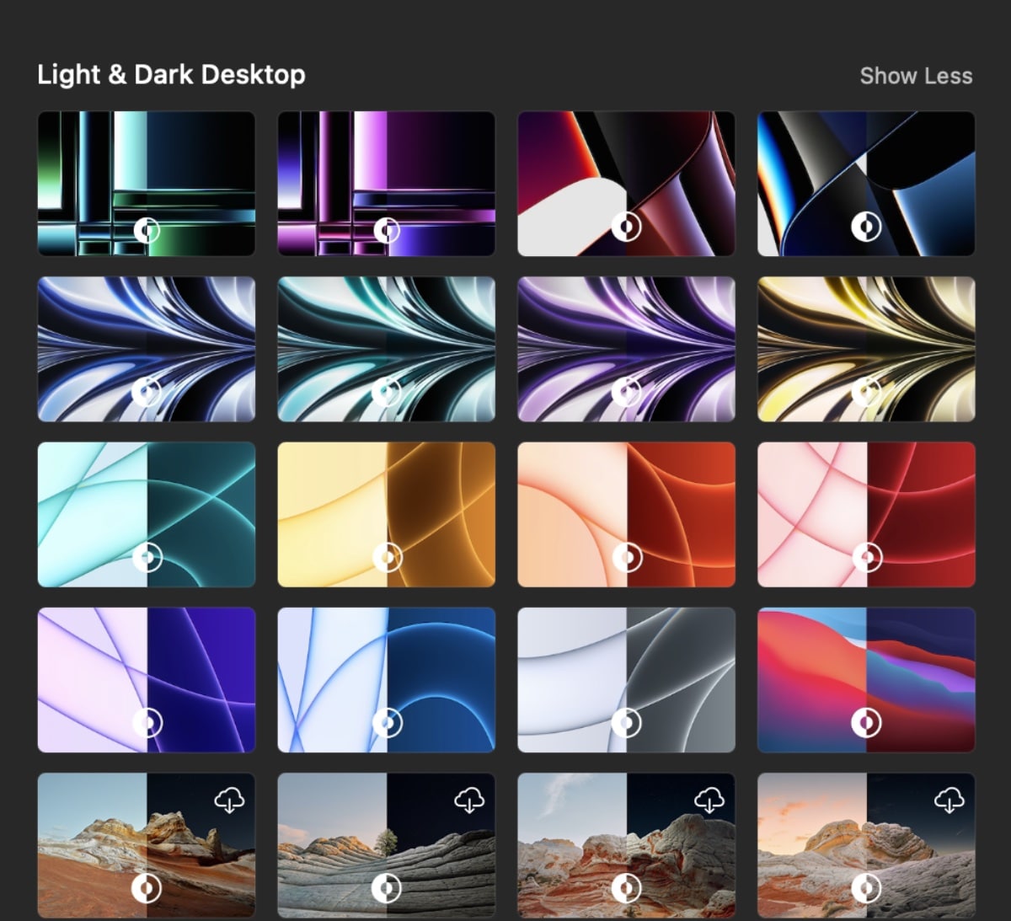Download the red desert rock wallpaper
Image resolution: width=1011 pixels, height=921 pixels.
click(x=229, y=799)
